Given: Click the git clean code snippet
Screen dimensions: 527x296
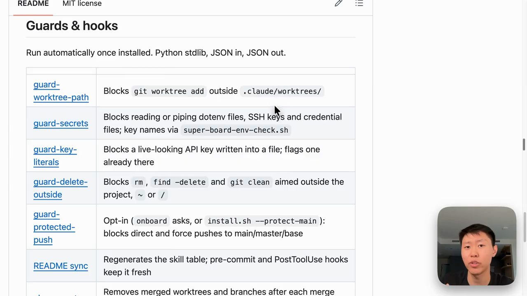Looking at the screenshot, I should 250,182.
